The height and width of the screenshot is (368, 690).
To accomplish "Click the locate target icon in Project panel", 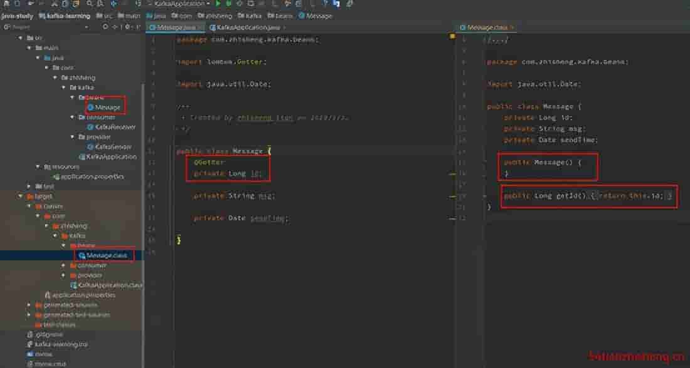I will pyautogui.click(x=105, y=28).
